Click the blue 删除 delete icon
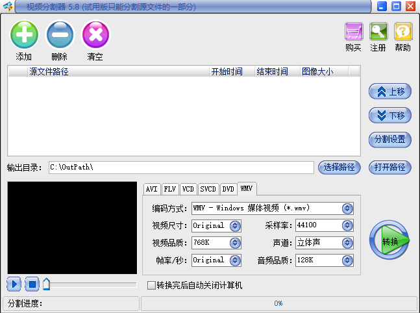The width and height of the screenshot is (420, 313). click(x=60, y=35)
